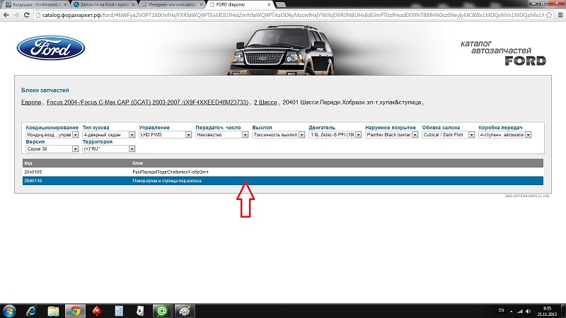Expand the Наружное покрытие Panther Black dropdown
Screen dimensions: 566x318
tap(392, 135)
